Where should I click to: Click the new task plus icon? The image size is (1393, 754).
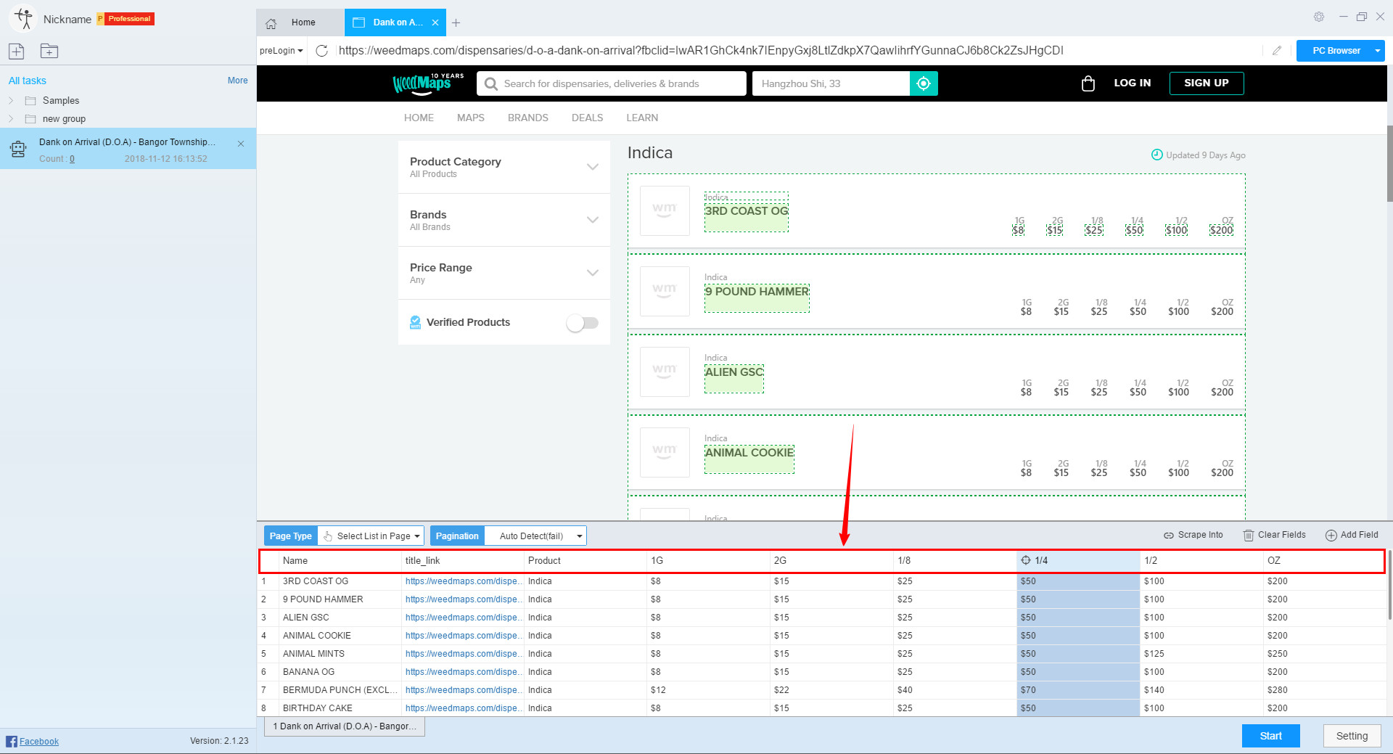tap(17, 51)
